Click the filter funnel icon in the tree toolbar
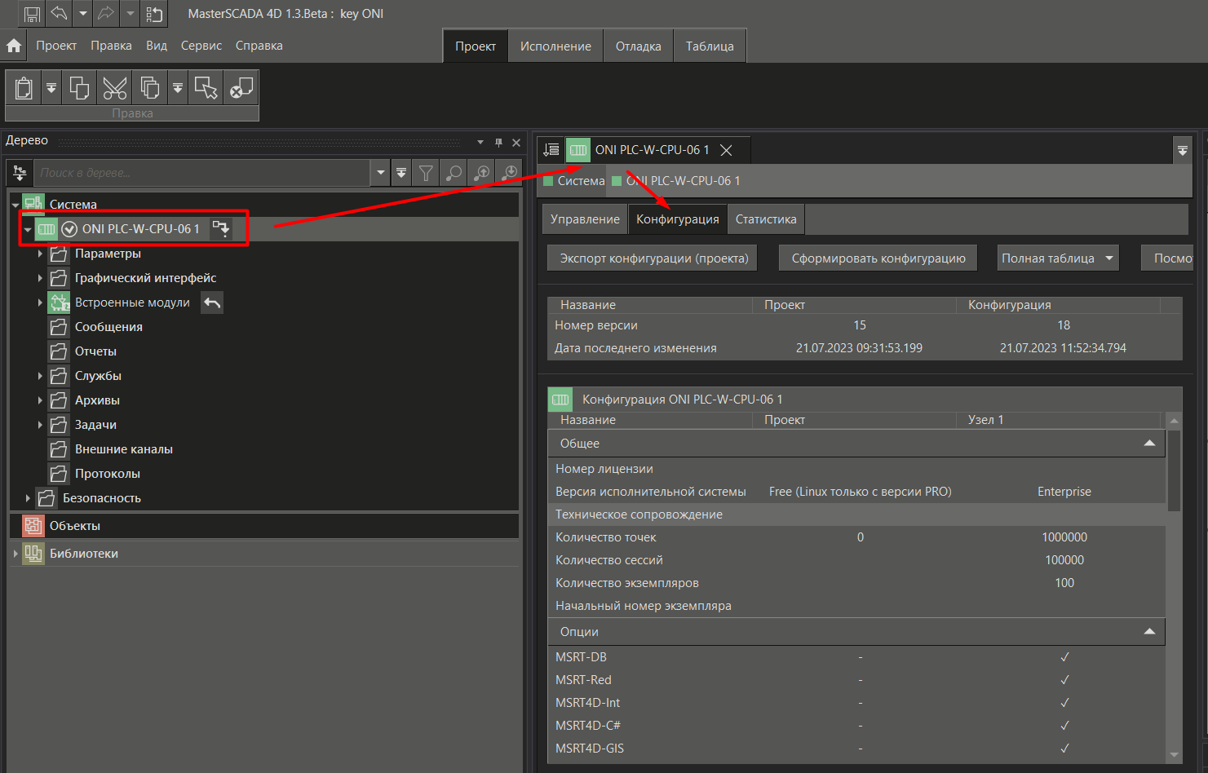 point(426,173)
